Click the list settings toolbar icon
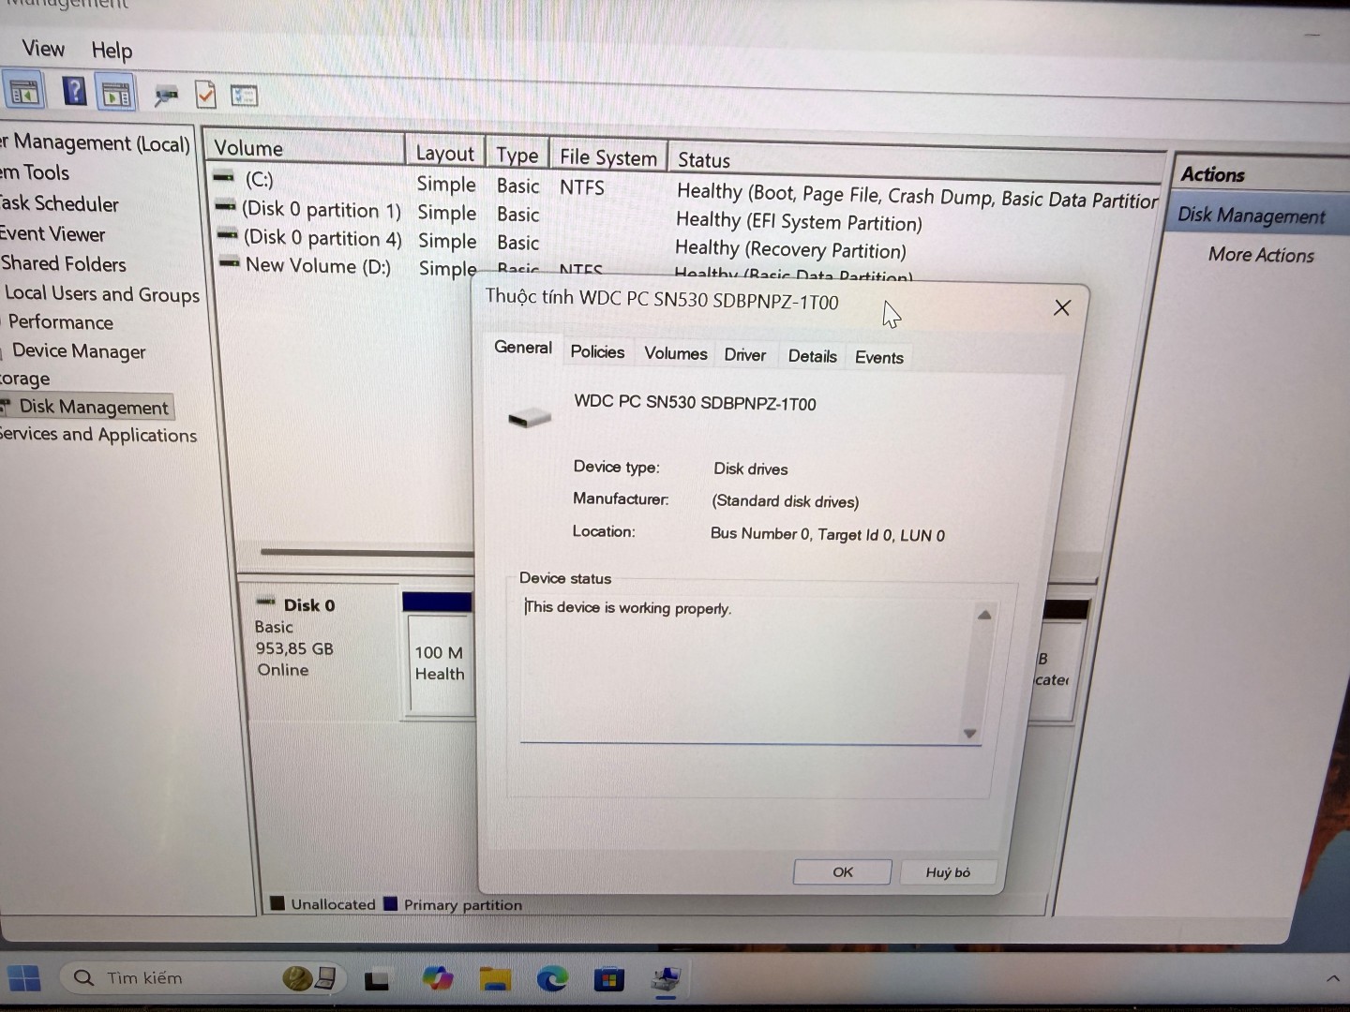 click(244, 96)
